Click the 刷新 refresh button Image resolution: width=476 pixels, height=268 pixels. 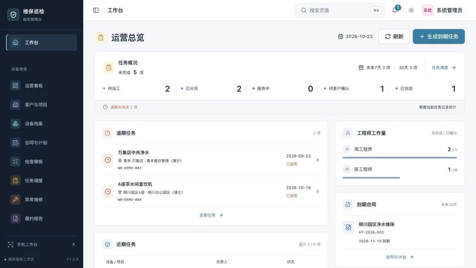pyautogui.click(x=394, y=36)
